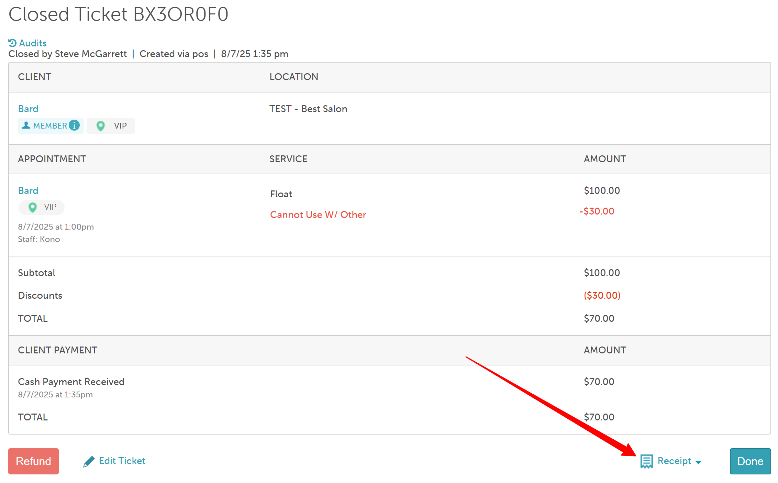Click the Float service name
This screenshot has width=778, height=483.
(x=281, y=194)
